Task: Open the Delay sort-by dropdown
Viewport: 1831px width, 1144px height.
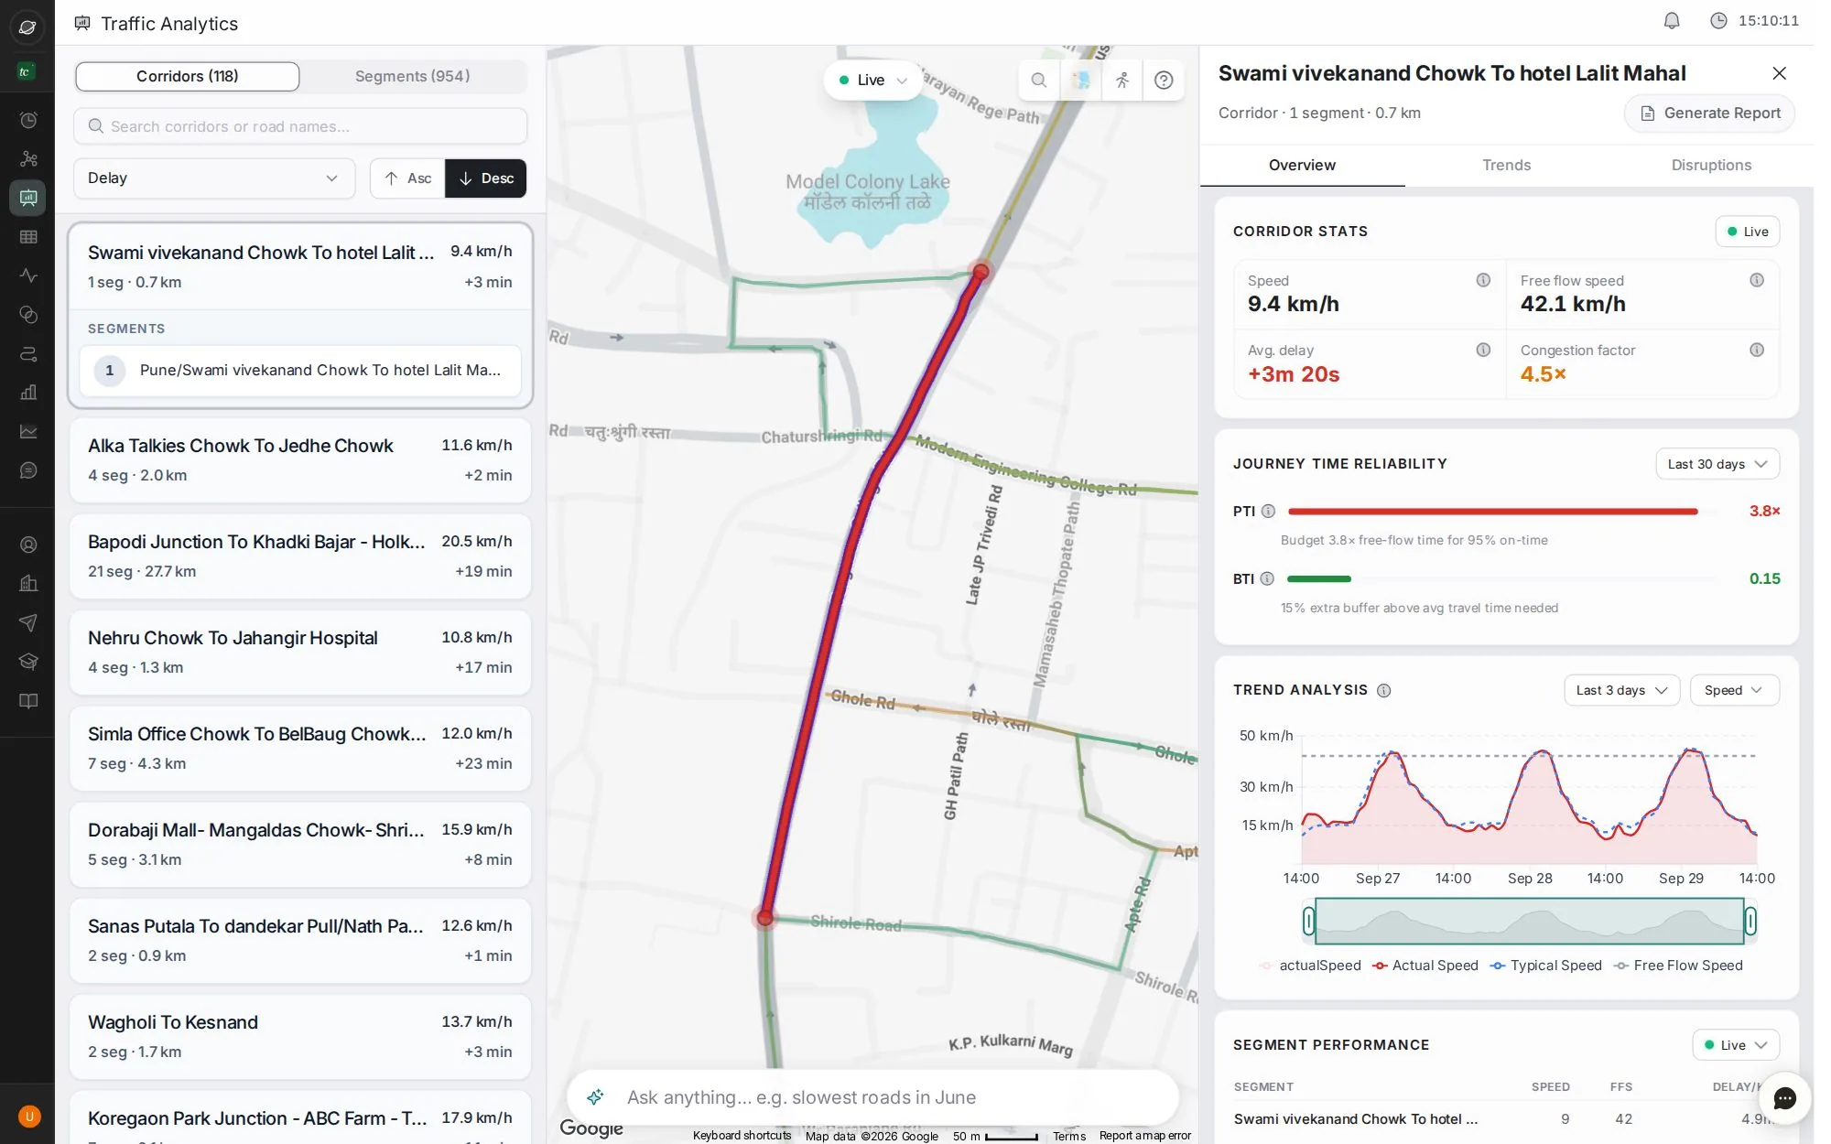Action: pyautogui.click(x=213, y=178)
